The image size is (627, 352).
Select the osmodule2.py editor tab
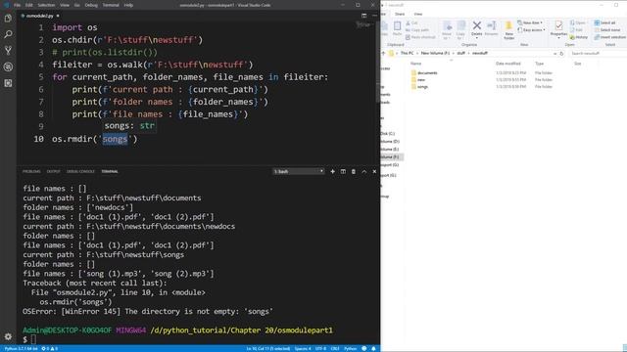[39, 16]
